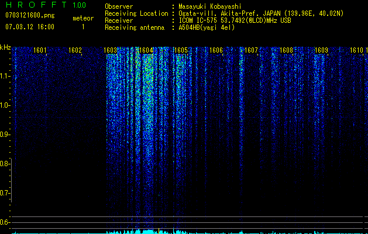368x234 pixels.
Task: Click the meteor count value 1
Action: point(83,27)
